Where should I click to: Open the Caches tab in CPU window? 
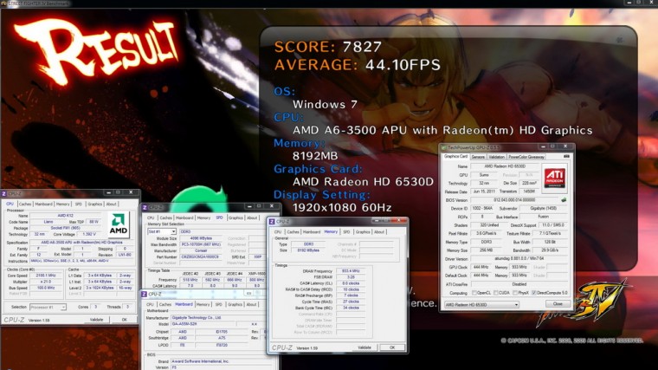[x=26, y=204]
